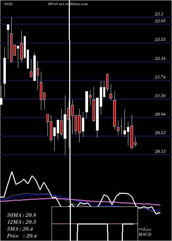Image resolution: width=172 pixels, height=241 pixels.
Task: Click the NYSE exchange label
Action: tap(8, 4)
